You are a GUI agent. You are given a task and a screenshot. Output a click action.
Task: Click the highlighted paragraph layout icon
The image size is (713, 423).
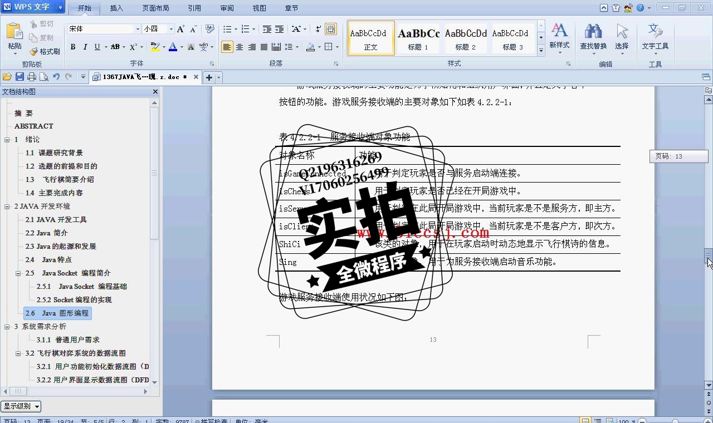point(331,29)
